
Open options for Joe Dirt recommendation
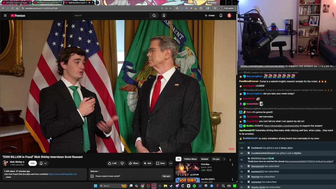[x=232, y=180]
